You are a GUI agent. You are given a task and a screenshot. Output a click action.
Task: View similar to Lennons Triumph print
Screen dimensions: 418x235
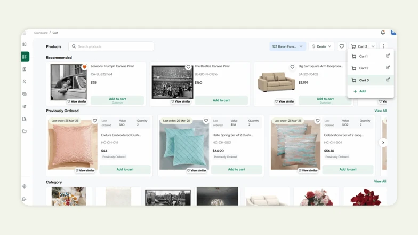pos(77,101)
